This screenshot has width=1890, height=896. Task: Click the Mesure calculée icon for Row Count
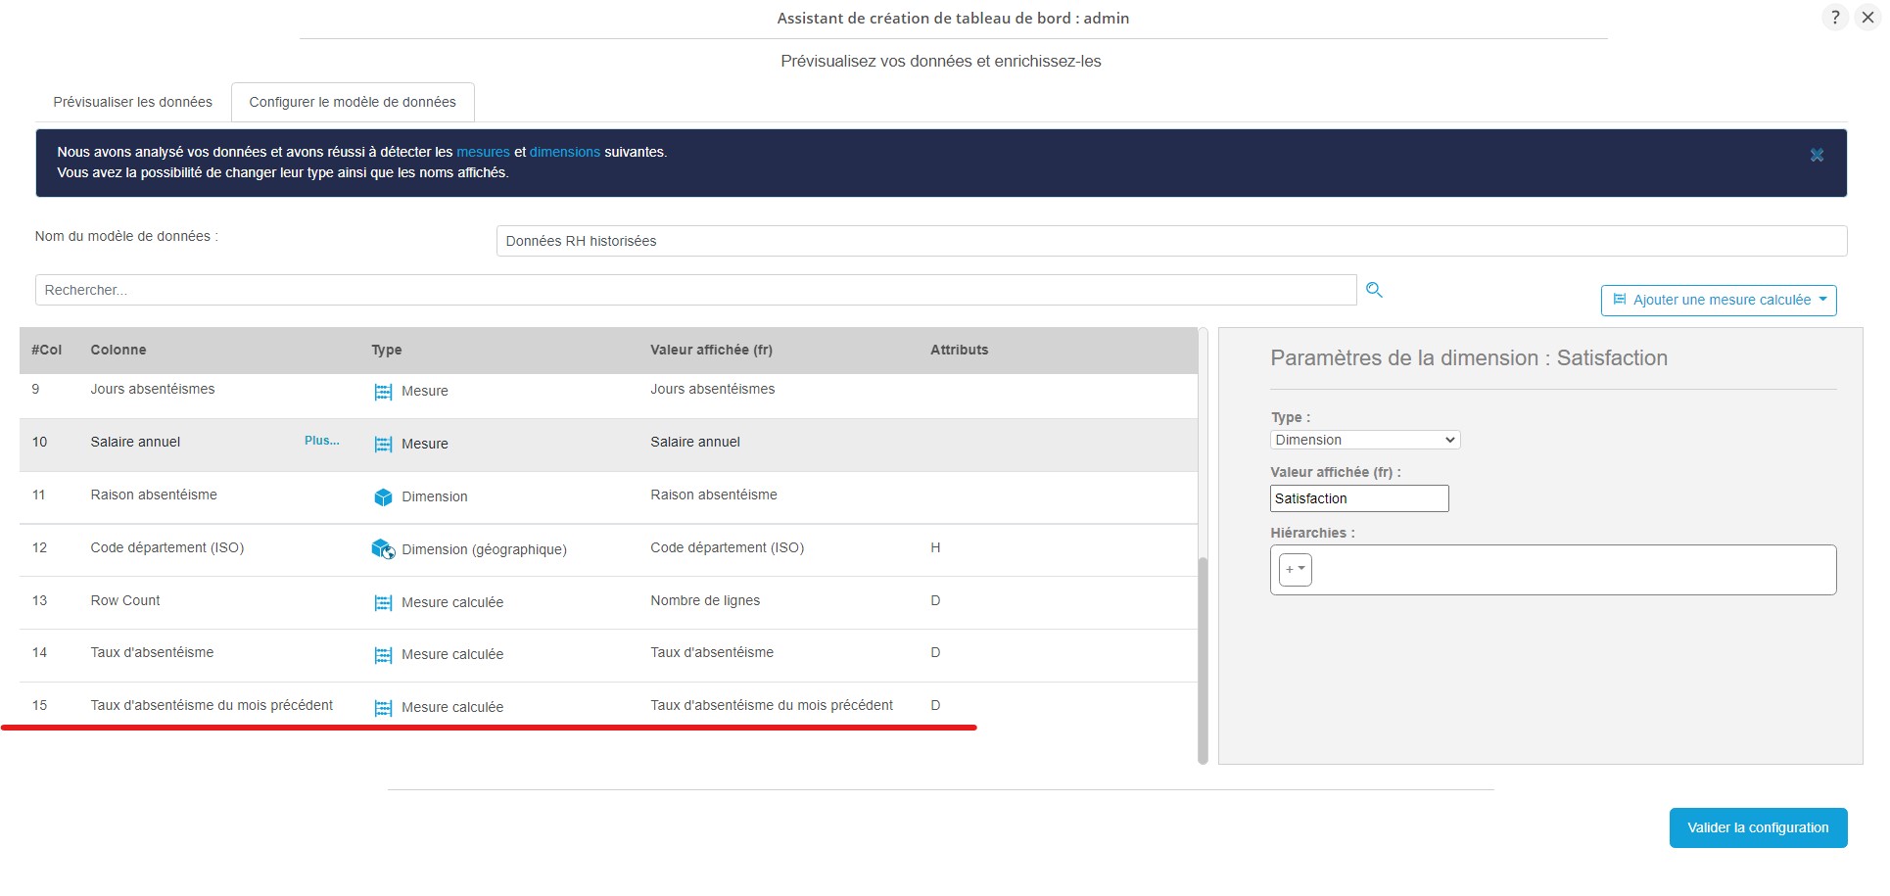(383, 602)
